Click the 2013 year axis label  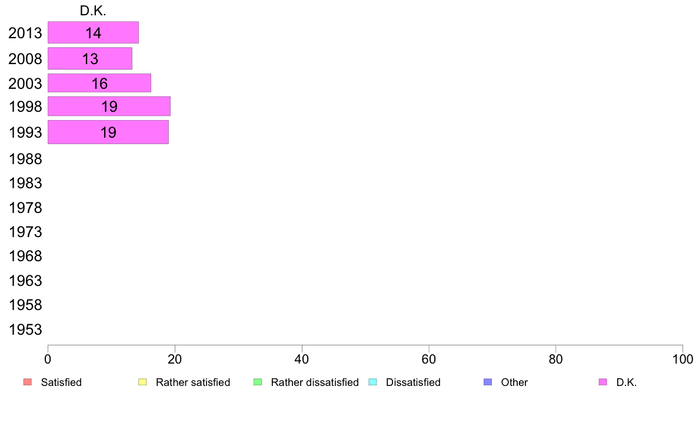pyautogui.click(x=25, y=33)
